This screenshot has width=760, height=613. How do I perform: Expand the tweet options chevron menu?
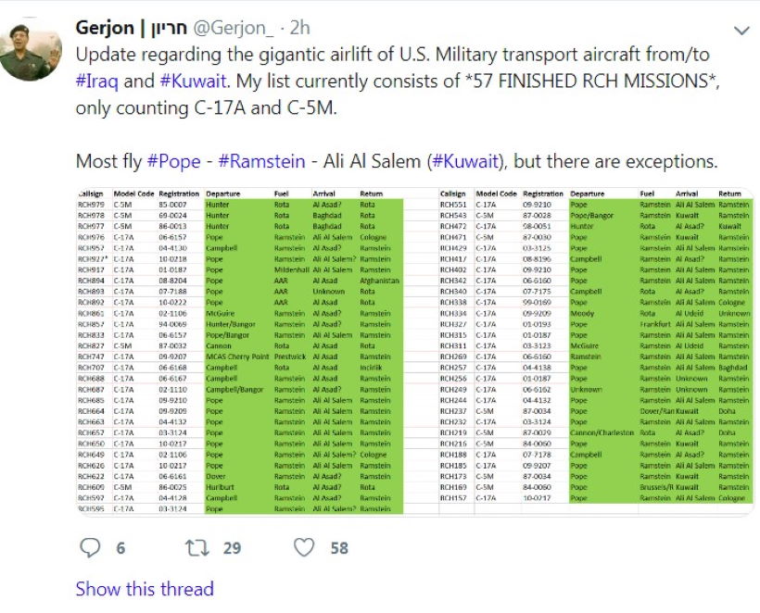[x=741, y=31]
